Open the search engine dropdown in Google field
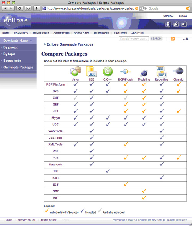The height and width of the screenshot is (226, 192). pos(145,8)
